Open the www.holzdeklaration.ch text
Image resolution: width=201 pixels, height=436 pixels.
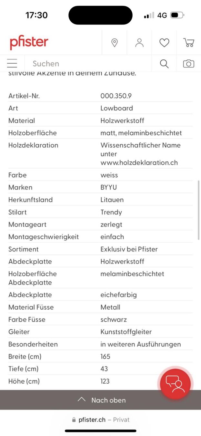139,162
